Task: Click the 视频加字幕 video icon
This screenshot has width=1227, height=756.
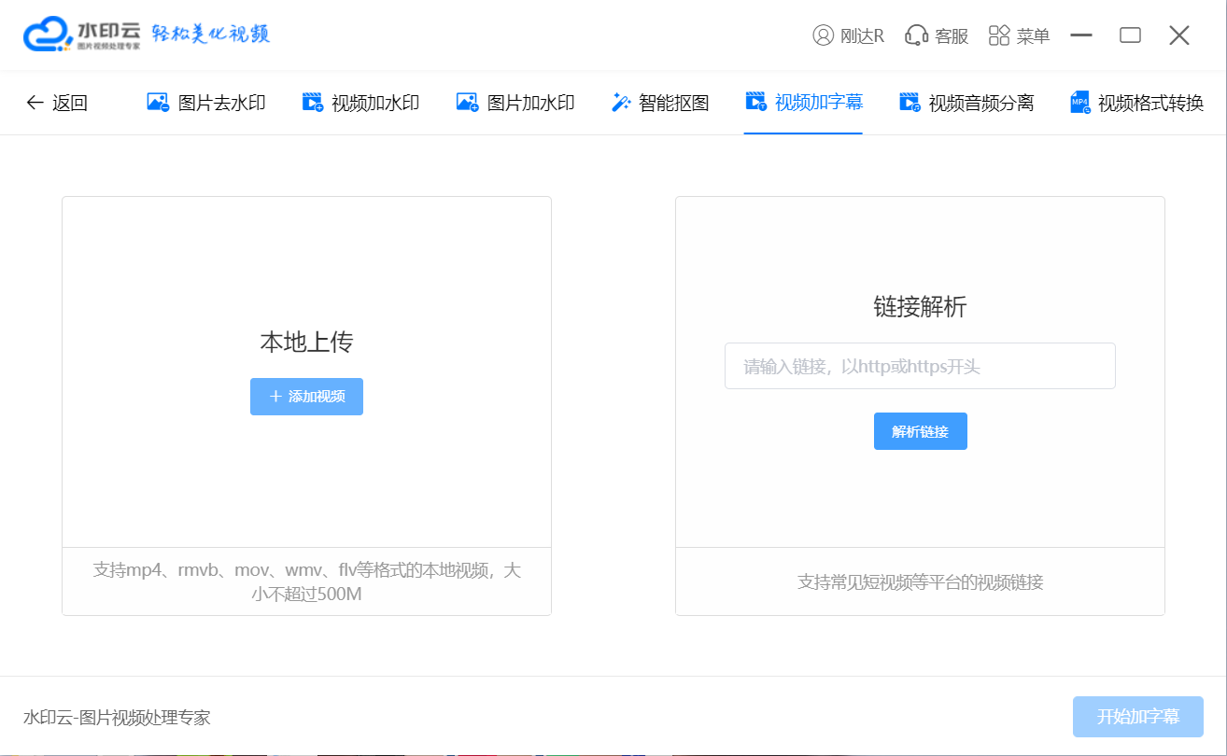Action: (x=755, y=102)
